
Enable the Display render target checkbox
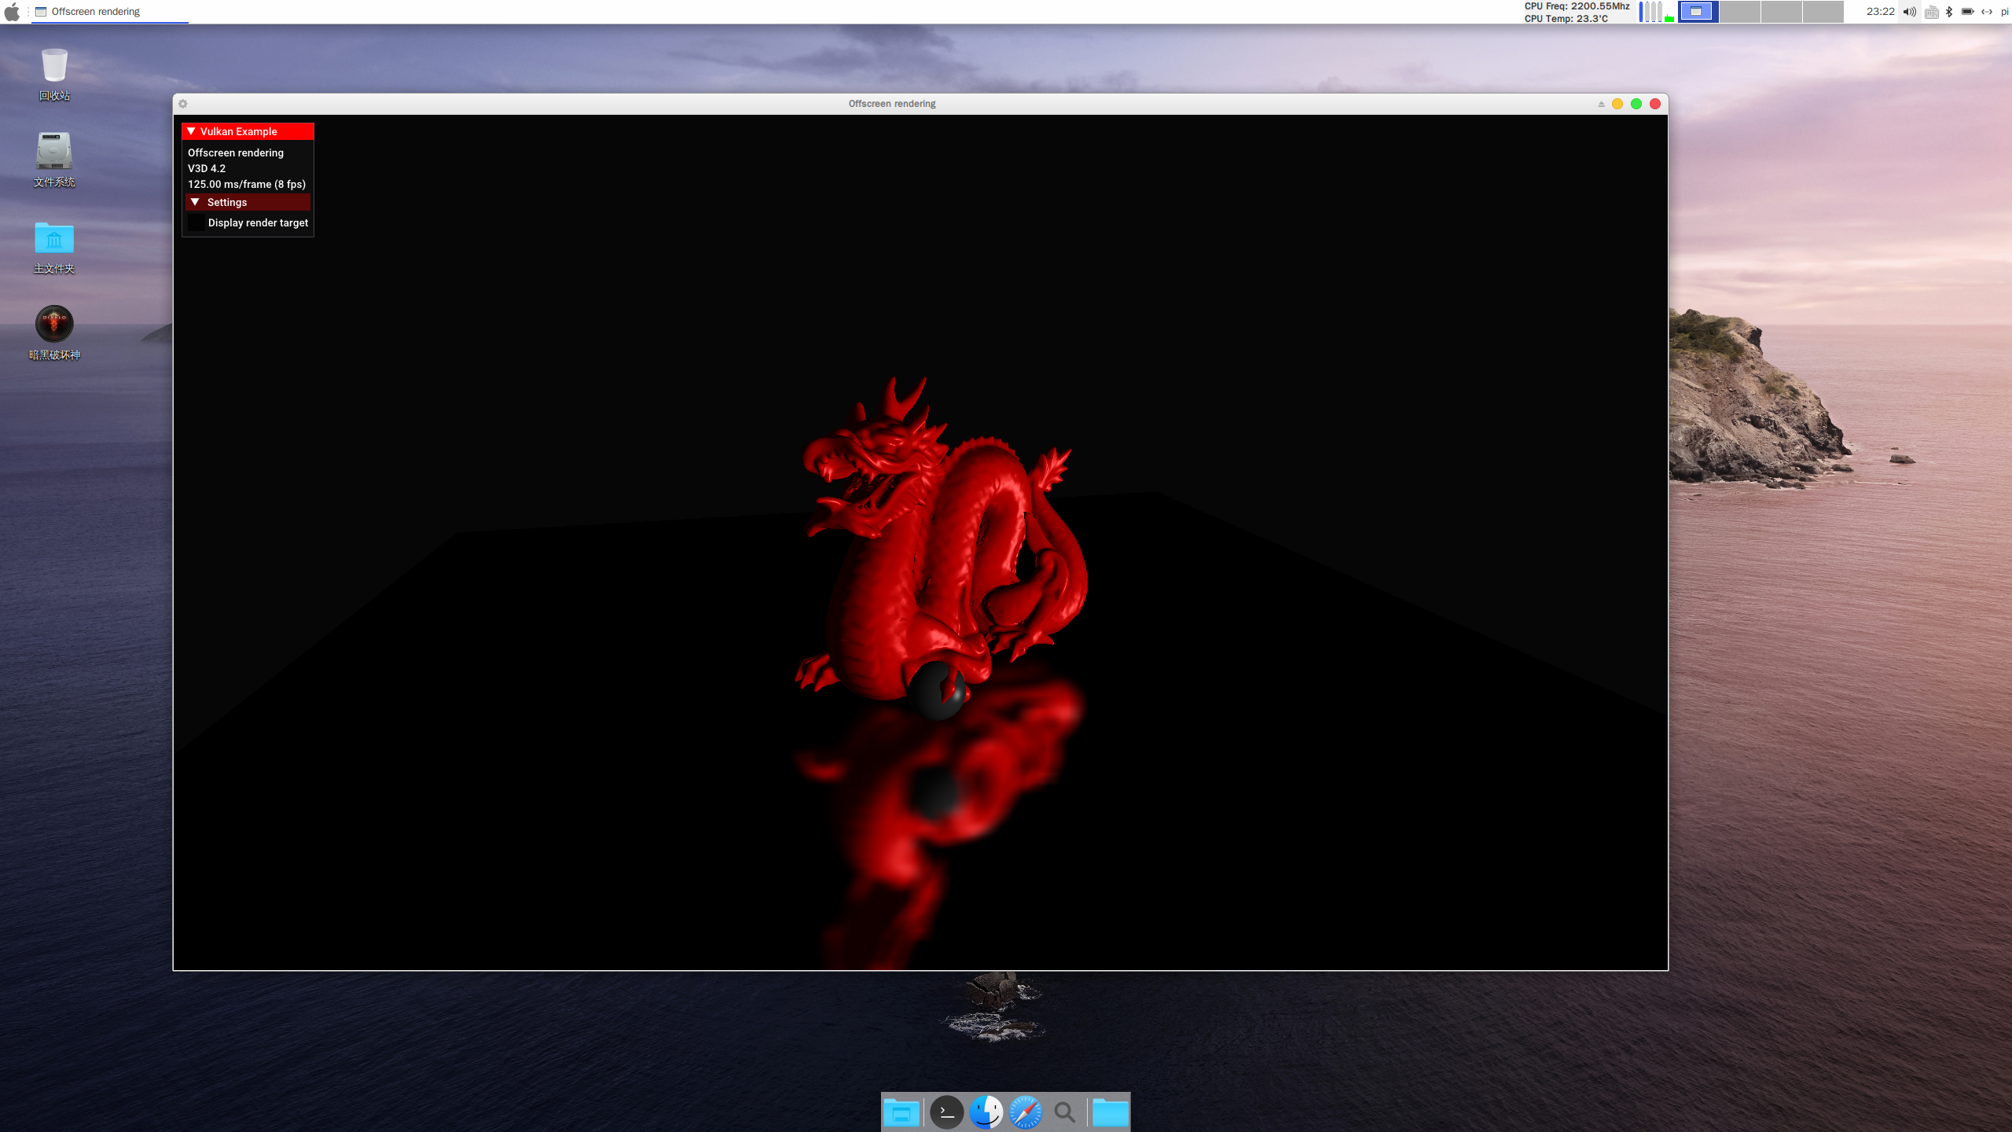pyautogui.click(x=196, y=223)
